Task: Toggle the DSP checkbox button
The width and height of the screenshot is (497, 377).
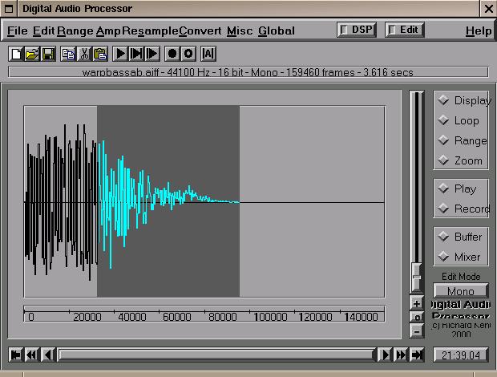Action: (x=357, y=30)
